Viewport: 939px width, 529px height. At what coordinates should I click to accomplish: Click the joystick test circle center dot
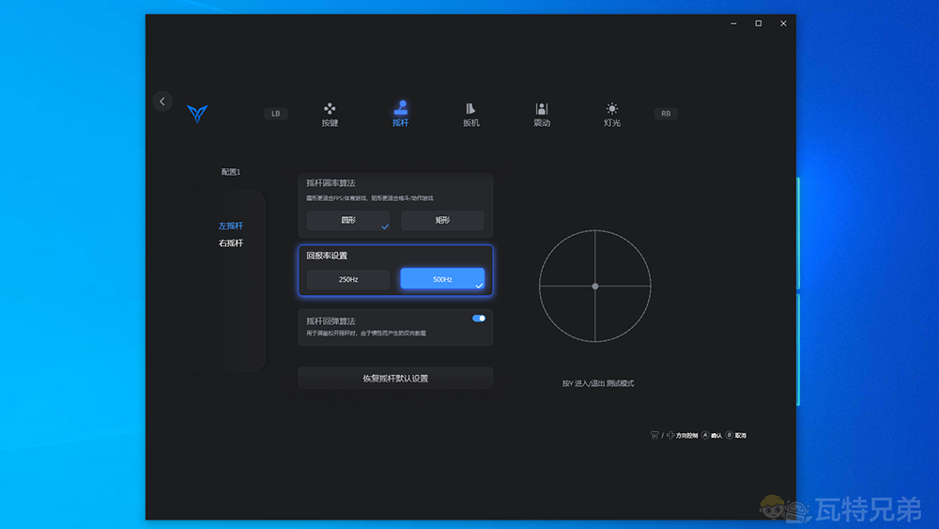(595, 286)
